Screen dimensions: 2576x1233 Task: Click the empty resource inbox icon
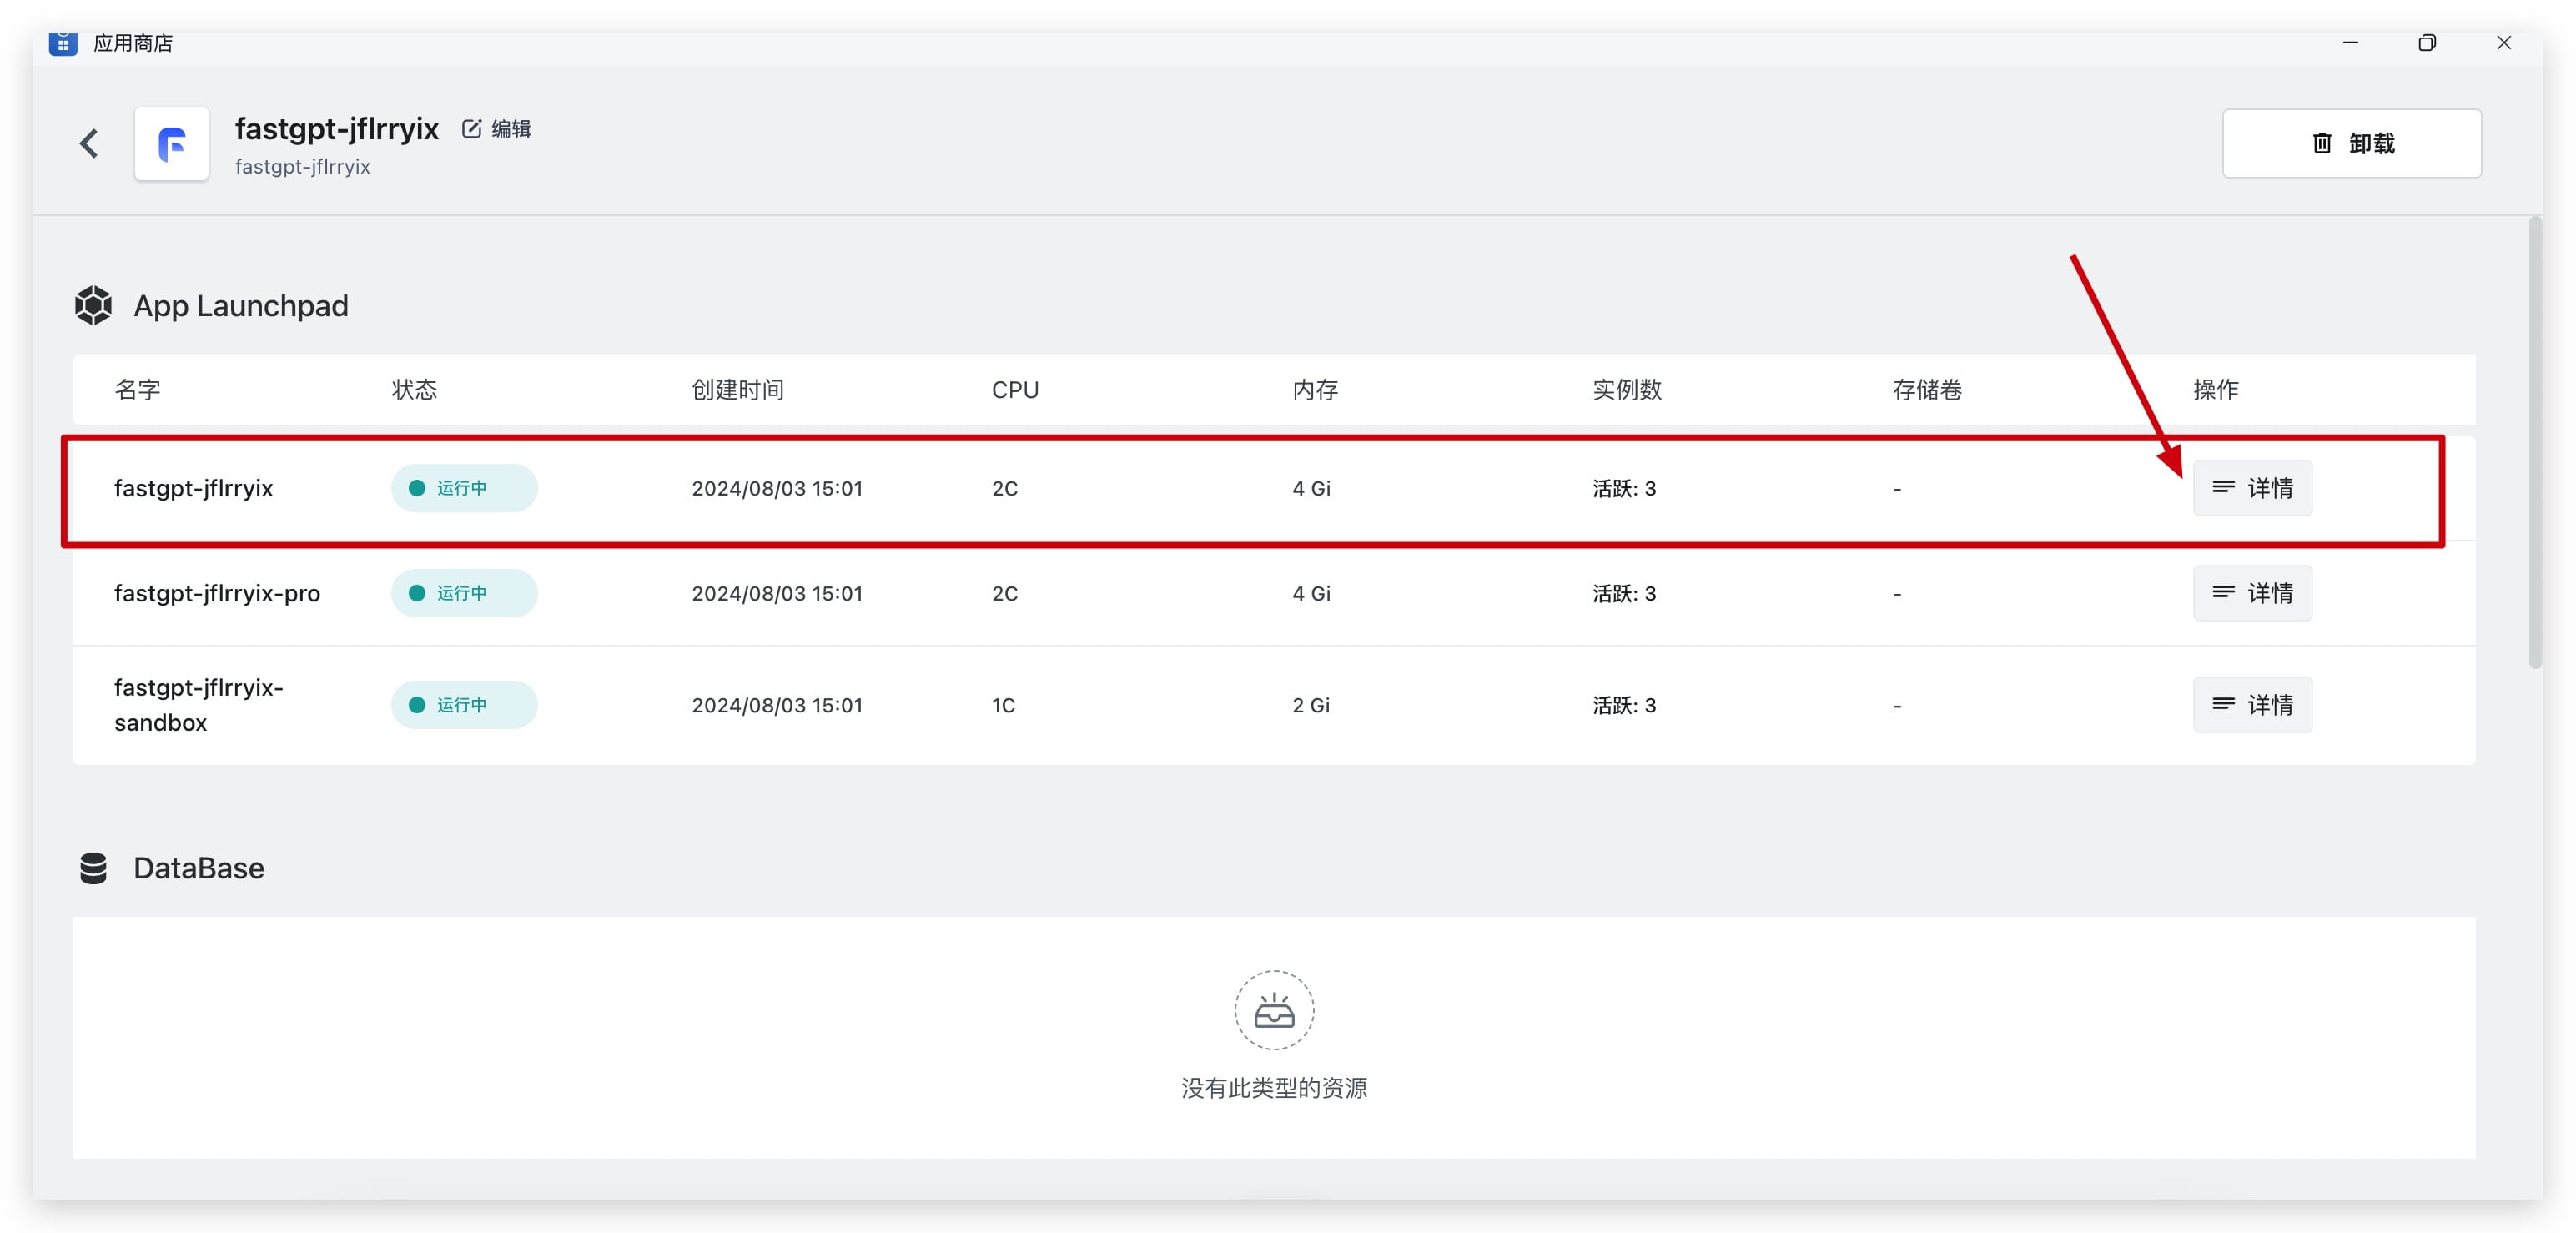tap(1273, 1011)
